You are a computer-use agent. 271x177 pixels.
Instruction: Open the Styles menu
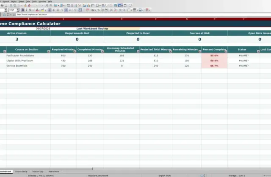(14, 1)
